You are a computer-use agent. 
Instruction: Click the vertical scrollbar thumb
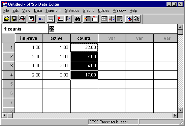pos(180,32)
